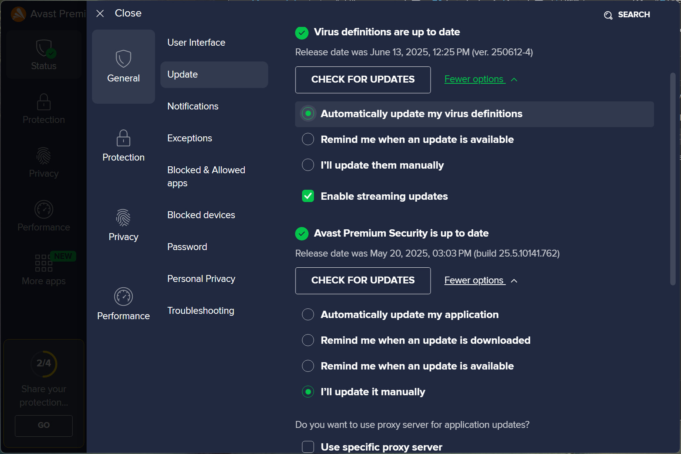Toggle Enable streaming updates checkbox
681x454 pixels.
[308, 196]
